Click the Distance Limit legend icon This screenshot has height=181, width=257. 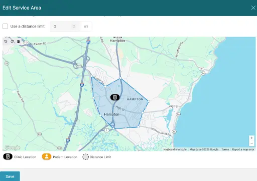tap(85, 157)
